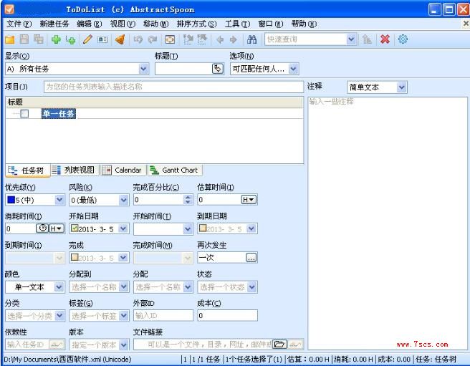The width and height of the screenshot is (470, 366).
Task: Click the toolbar icon right of quick search
Action: coord(367,39)
